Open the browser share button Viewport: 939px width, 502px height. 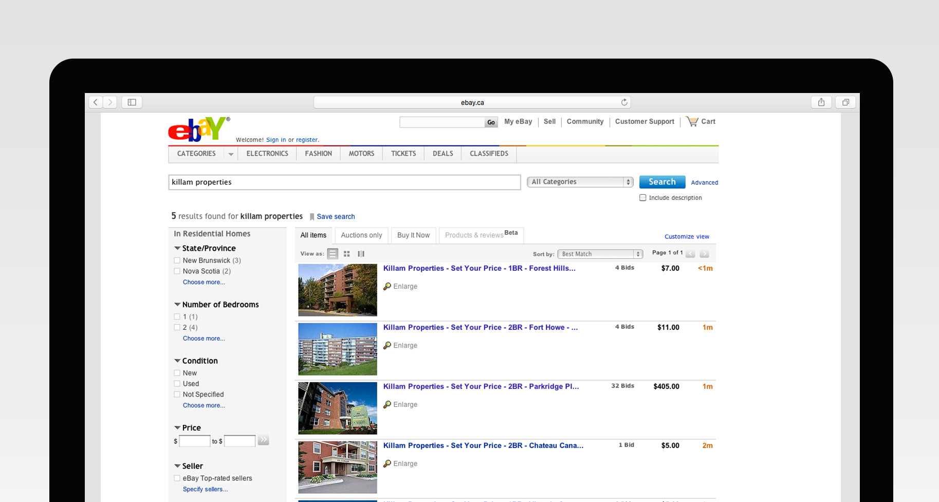821,102
